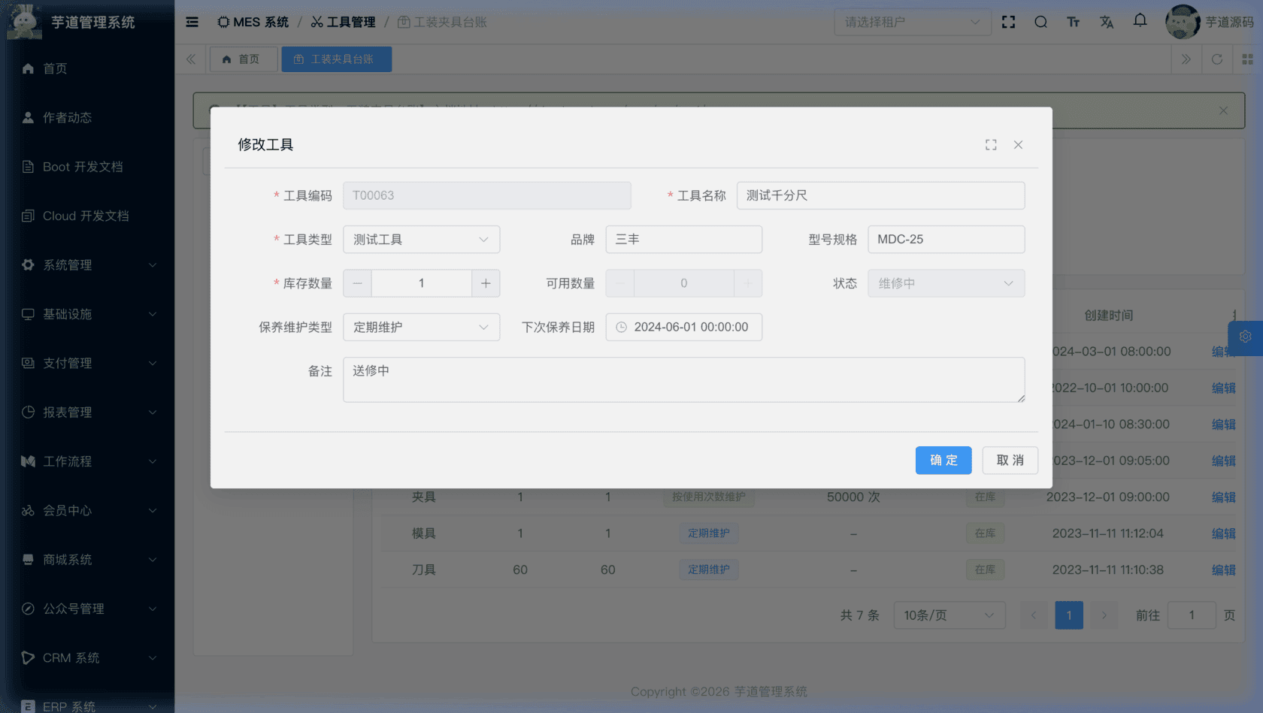Viewport: 1263px width, 713px height.
Task: Click the 工具名称 input field
Action: pyautogui.click(x=880, y=195)
